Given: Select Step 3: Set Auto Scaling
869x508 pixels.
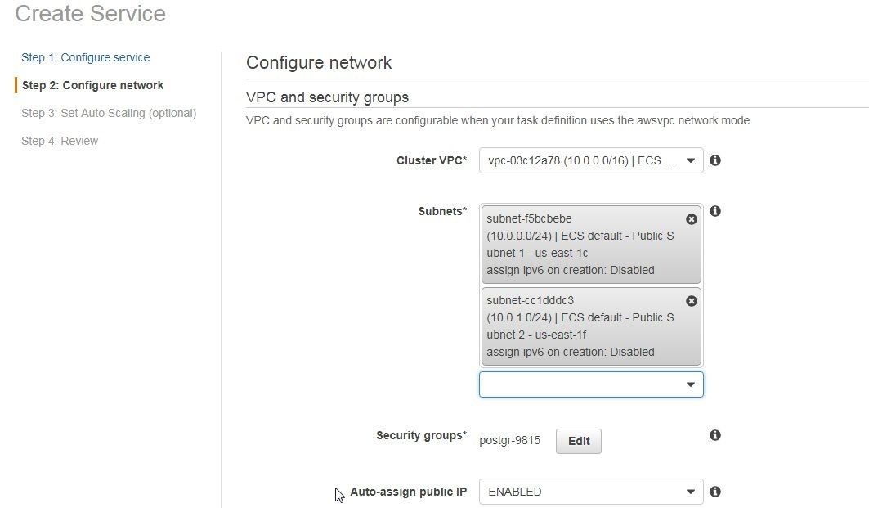Looking at the screenshot, I should tap(109, 113).
